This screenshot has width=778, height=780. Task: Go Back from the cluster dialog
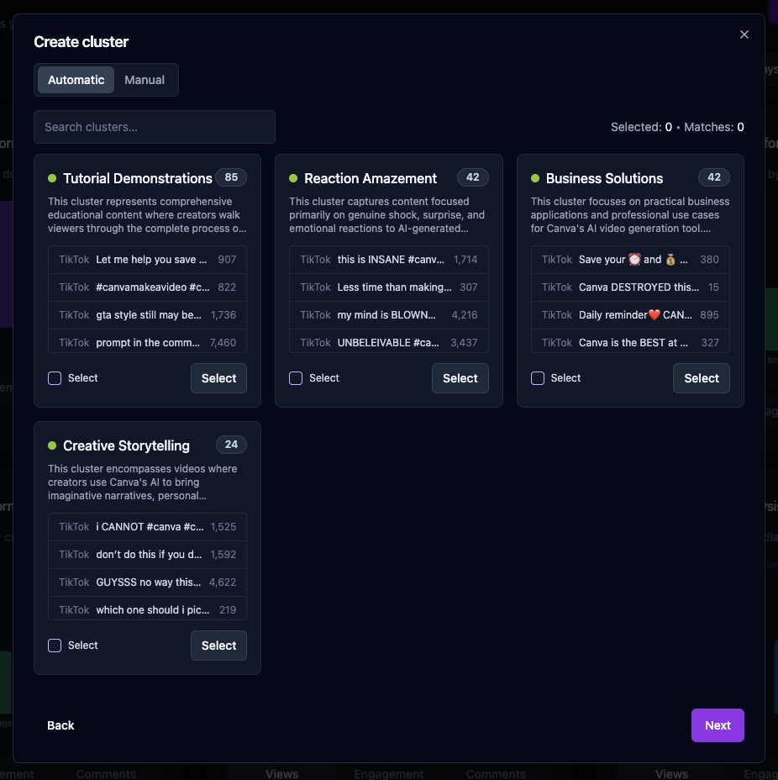(60, 725)
